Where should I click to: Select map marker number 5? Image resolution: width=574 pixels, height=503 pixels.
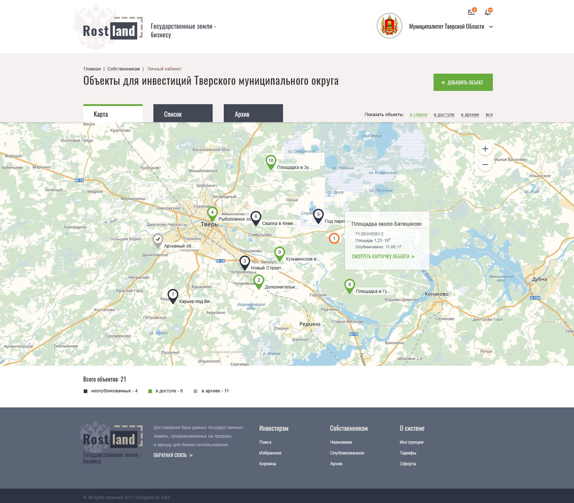point(318,216)
